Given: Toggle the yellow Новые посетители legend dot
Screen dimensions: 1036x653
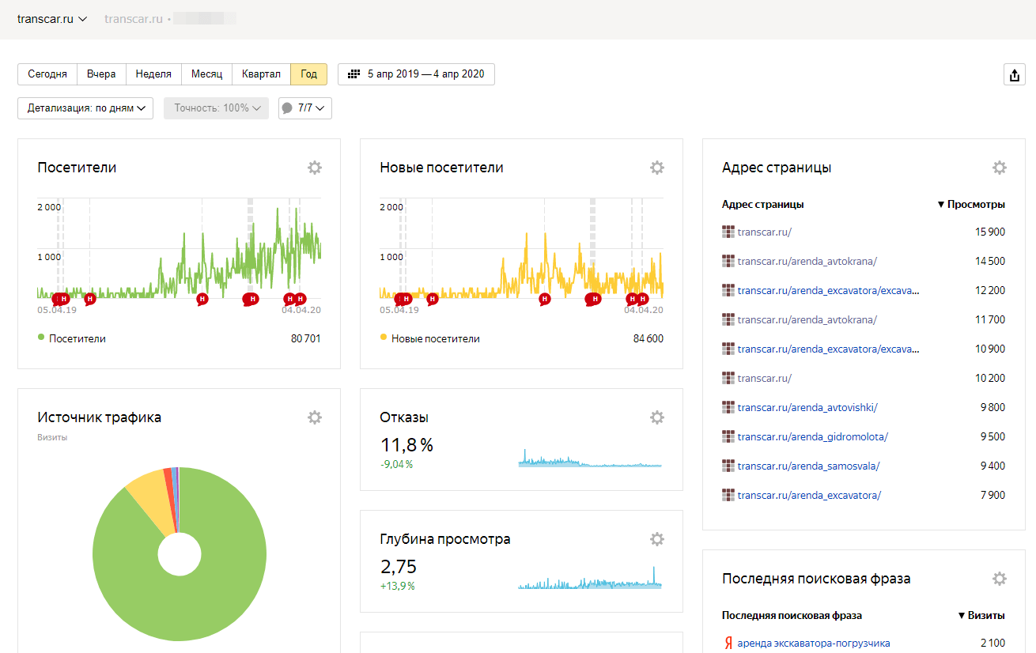Looking at the screenshot, I should tap(384, 338).
